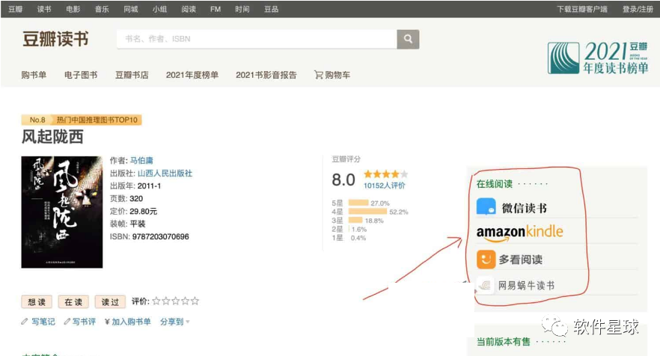
Task: Click the 风起陇西 book cover thumbnail
Action: click(62, 212)
